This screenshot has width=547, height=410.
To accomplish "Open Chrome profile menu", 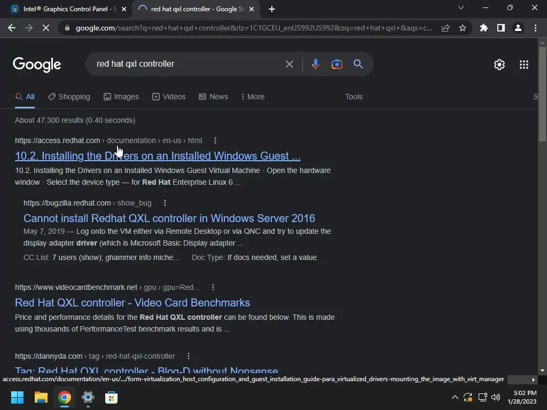I will pyautogui.click(x=518, y=28).
